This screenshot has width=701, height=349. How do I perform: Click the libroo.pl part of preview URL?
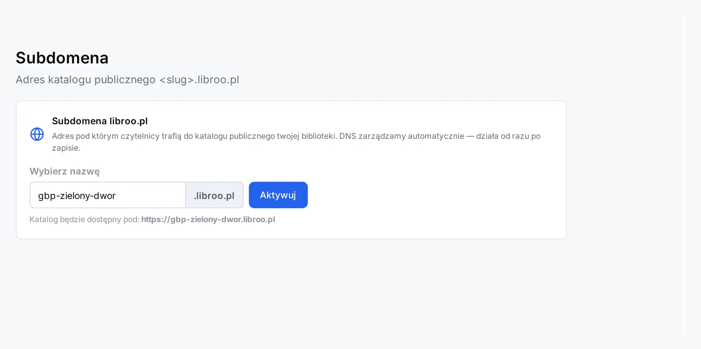[x=259, y=219]
